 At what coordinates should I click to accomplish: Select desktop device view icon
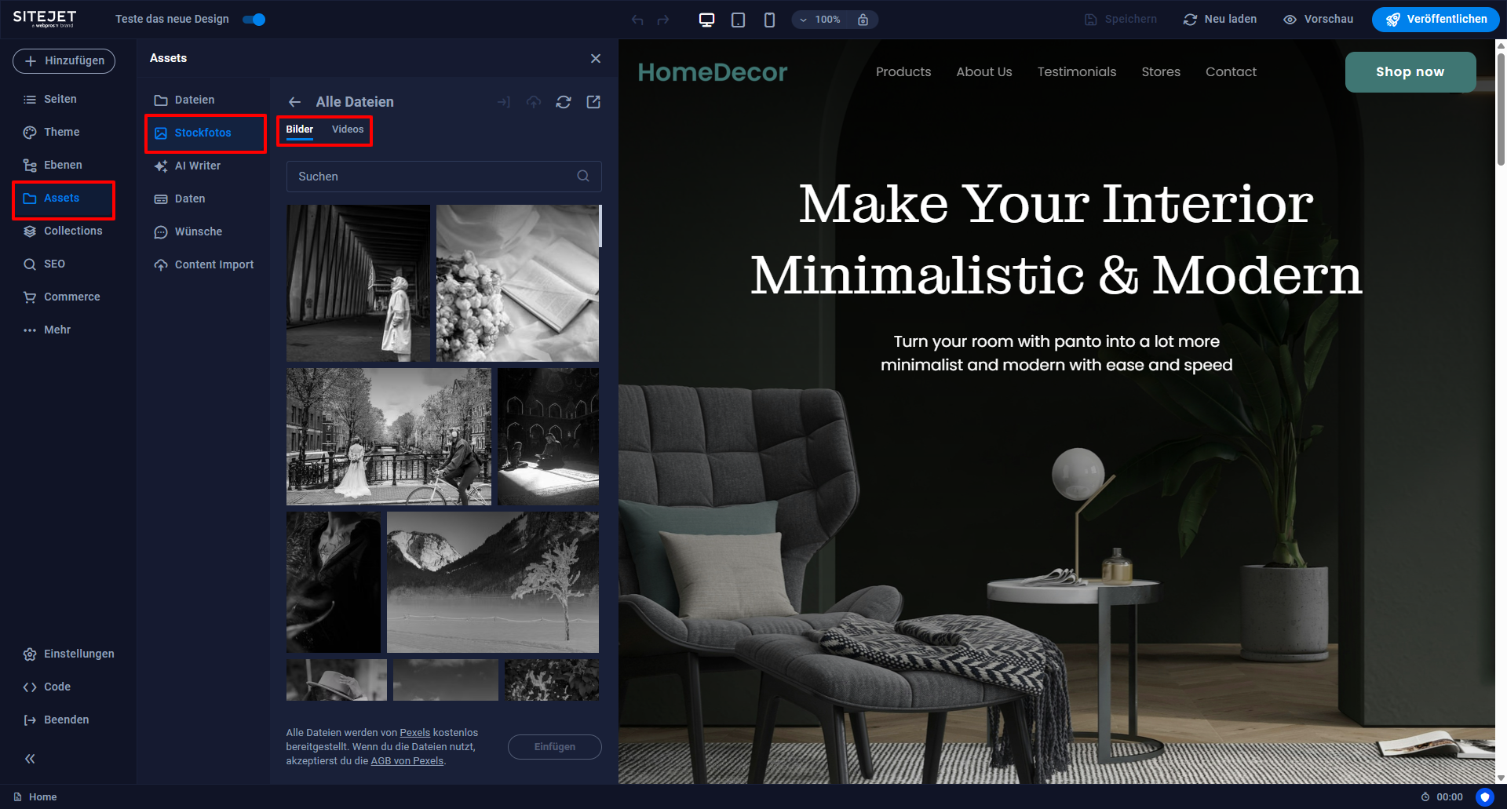(706, 20)
